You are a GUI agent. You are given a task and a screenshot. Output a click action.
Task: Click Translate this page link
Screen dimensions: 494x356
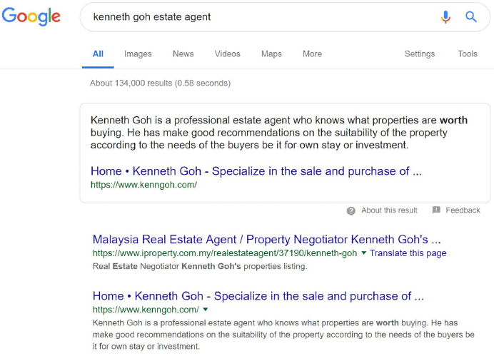pos(408,253)
